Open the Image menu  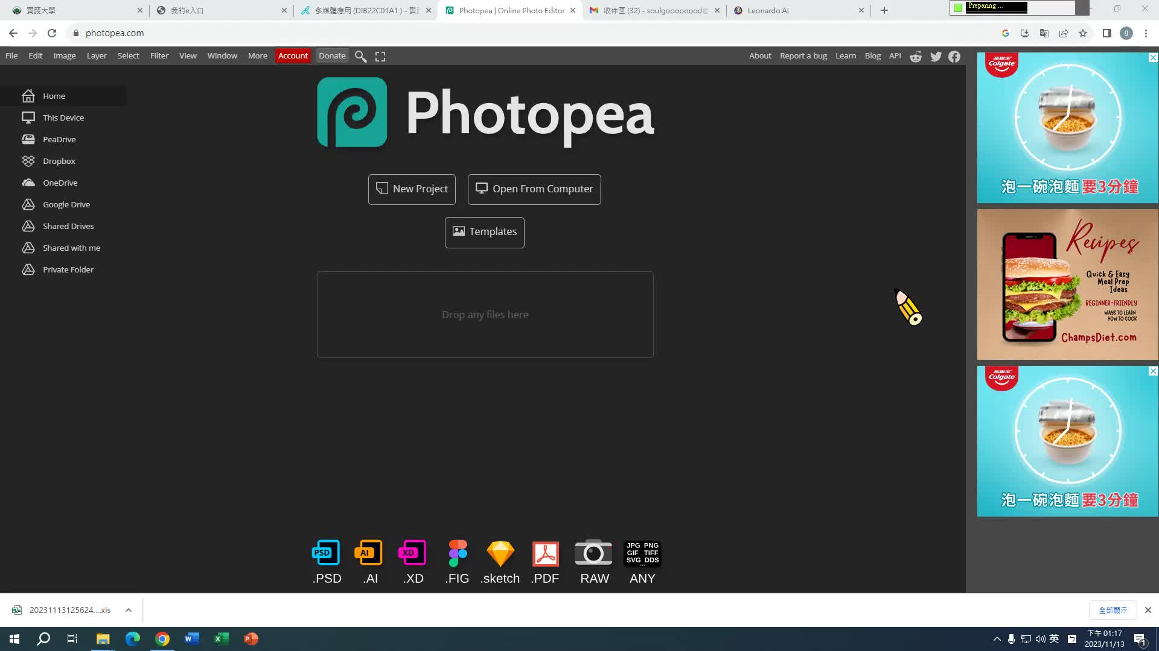click(65, 55)
